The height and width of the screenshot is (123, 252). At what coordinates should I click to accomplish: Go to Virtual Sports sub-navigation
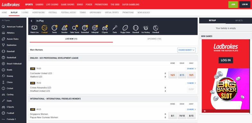point(112,13)
